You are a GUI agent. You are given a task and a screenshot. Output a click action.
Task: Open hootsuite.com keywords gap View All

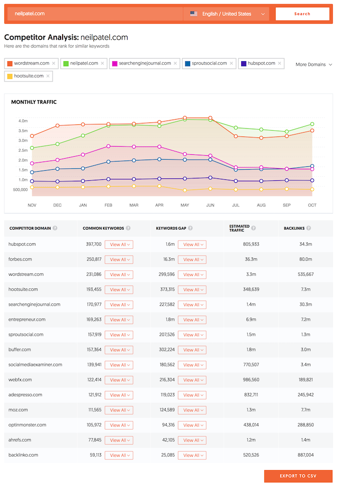click(192, 290)
